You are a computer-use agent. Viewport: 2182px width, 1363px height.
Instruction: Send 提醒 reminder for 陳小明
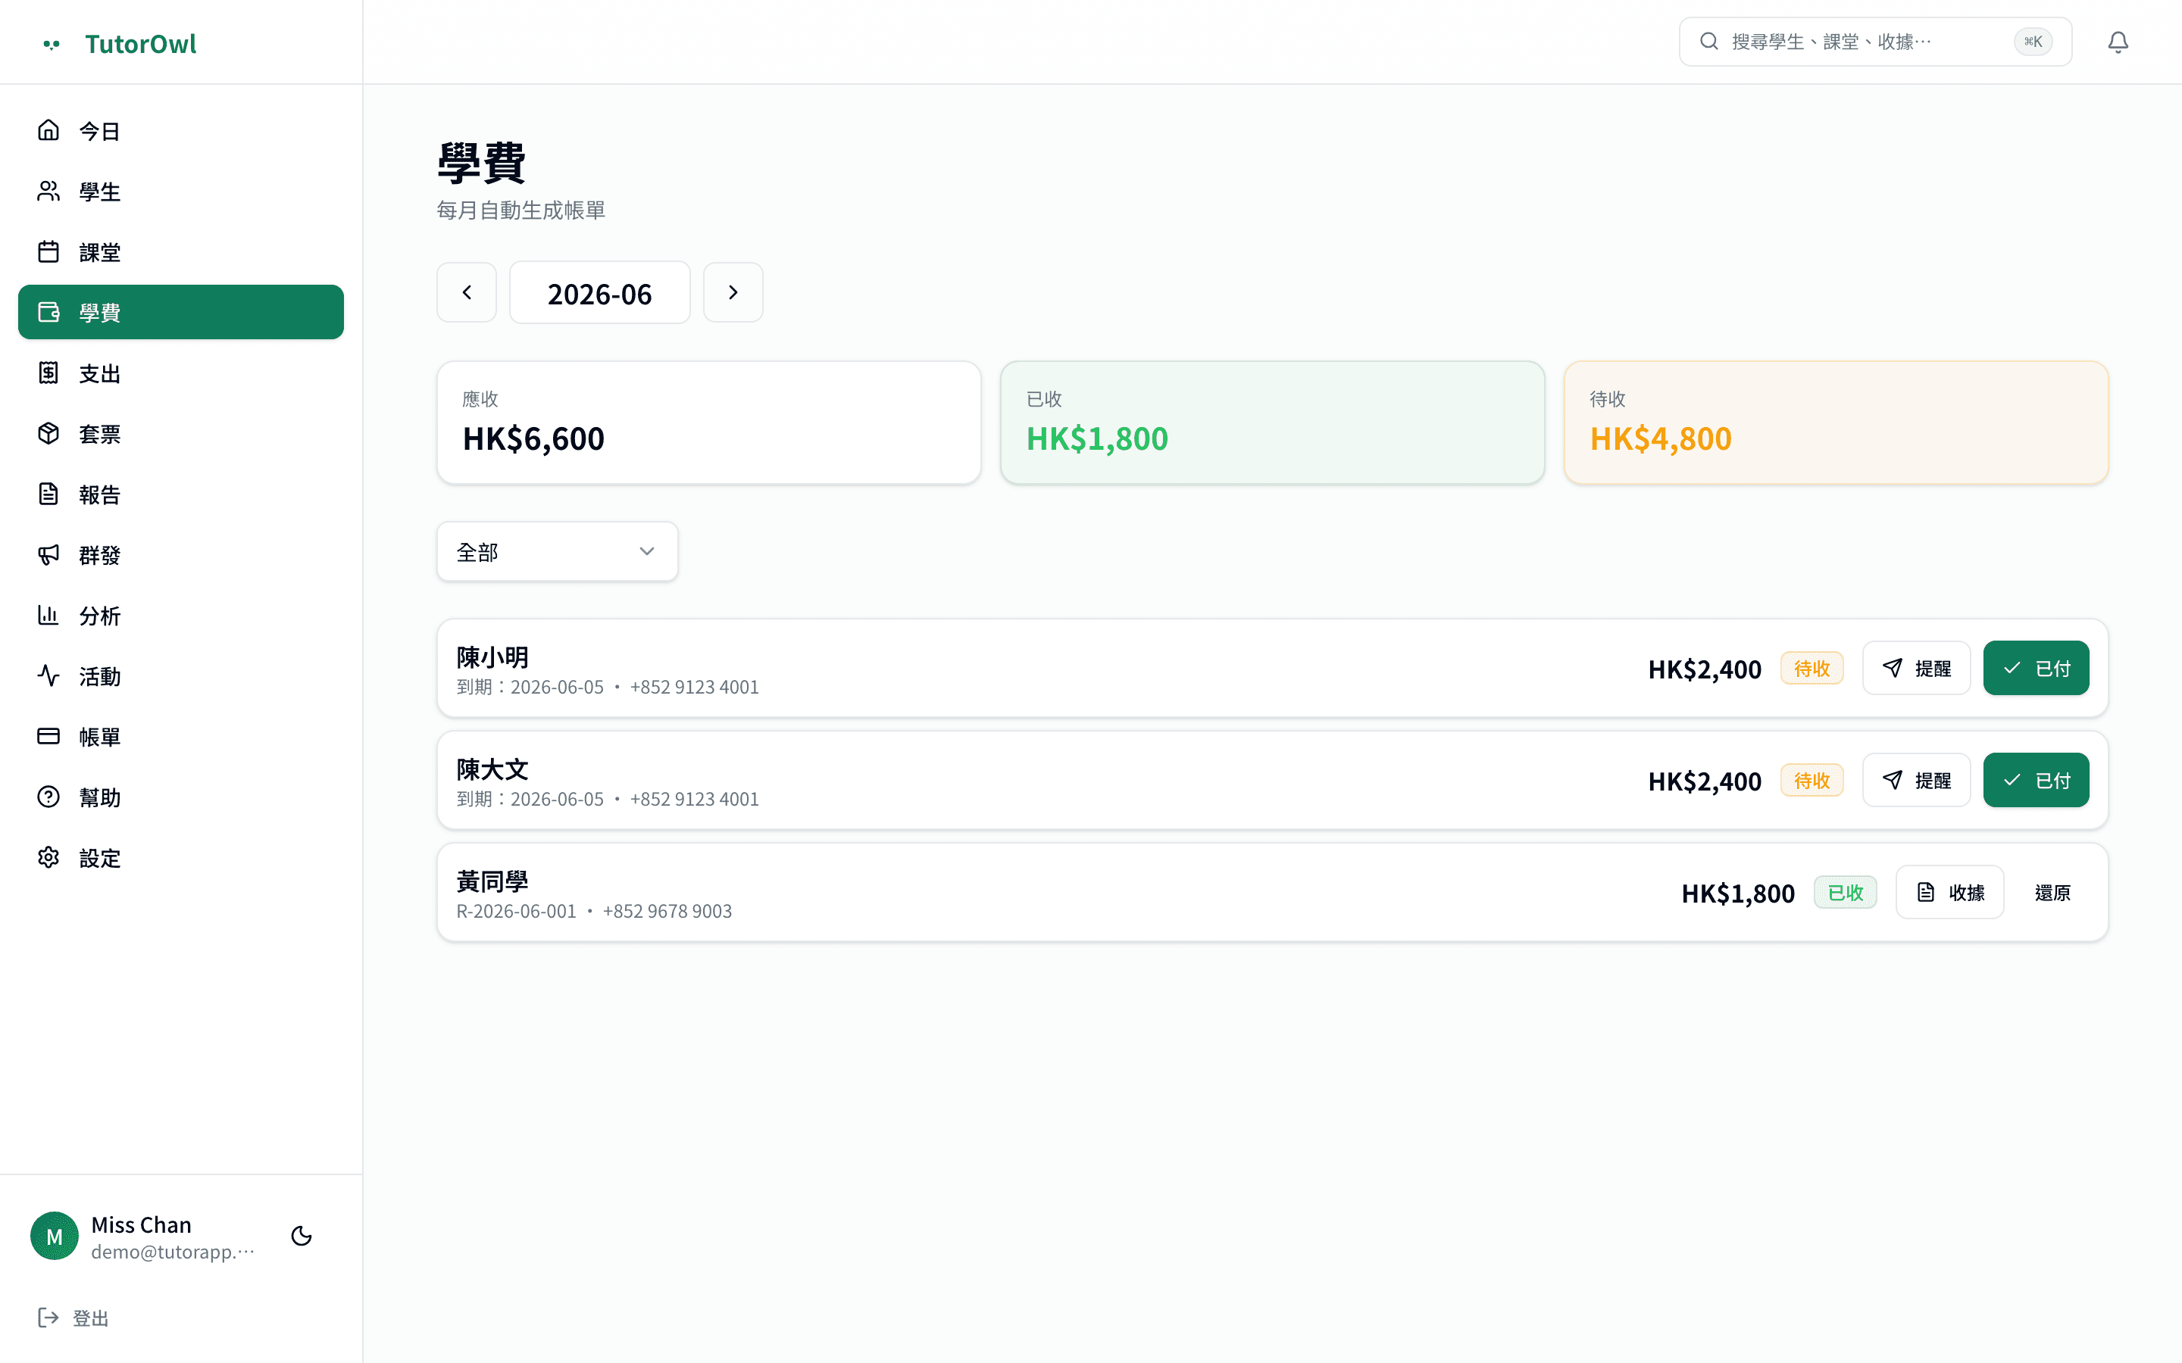point(1916,668)
